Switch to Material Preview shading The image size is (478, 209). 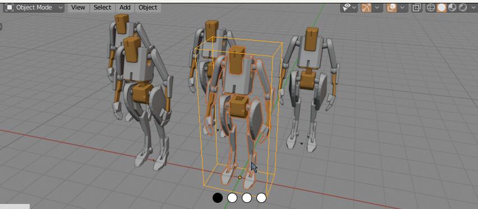pyautogui.click(x=452, y=8)
